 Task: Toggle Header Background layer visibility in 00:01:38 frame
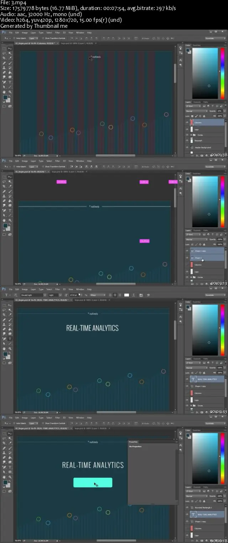[187, 147]
